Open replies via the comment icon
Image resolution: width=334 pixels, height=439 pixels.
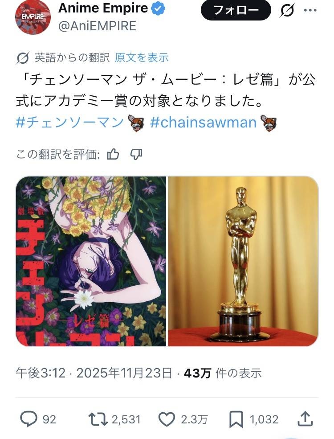pos(29,419)
